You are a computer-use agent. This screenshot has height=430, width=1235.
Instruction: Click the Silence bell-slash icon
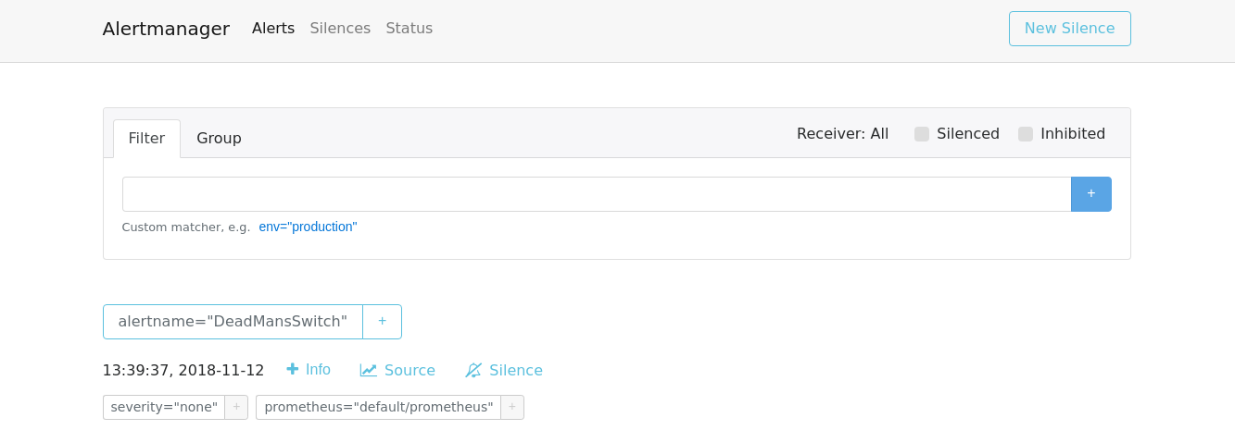click(x=473, y=370)
